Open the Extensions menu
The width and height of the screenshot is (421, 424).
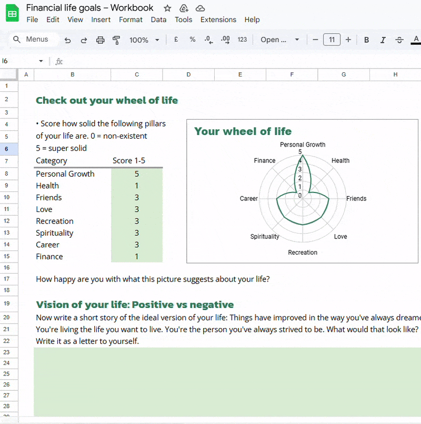pos(218,20)
